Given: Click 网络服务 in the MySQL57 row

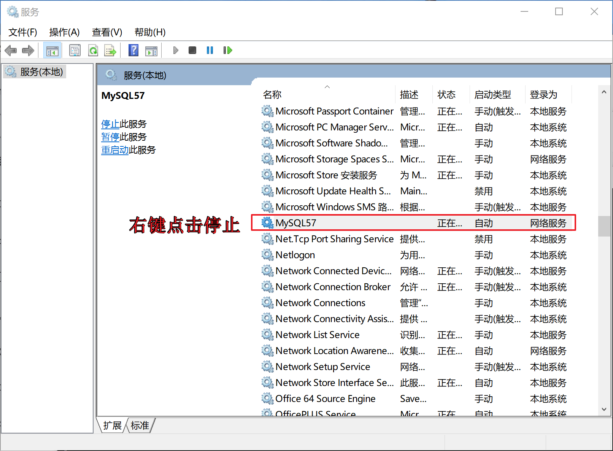Looking at the screenshot, I should pos(548,223).
